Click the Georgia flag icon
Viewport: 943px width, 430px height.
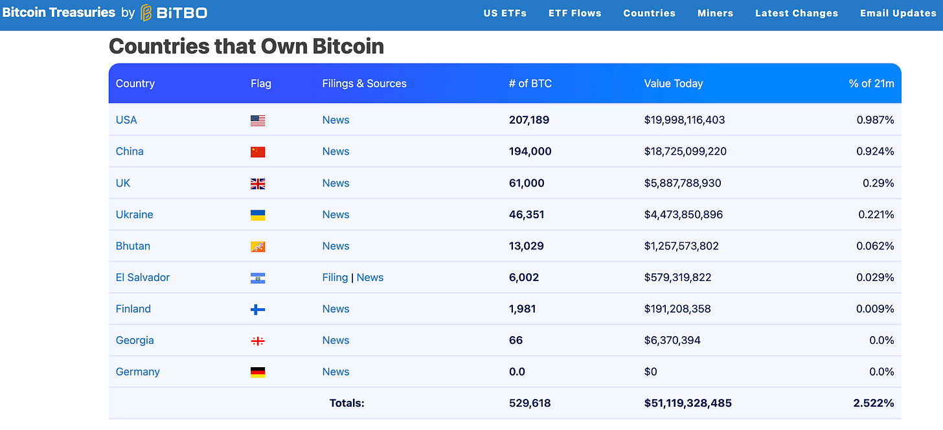258,341
